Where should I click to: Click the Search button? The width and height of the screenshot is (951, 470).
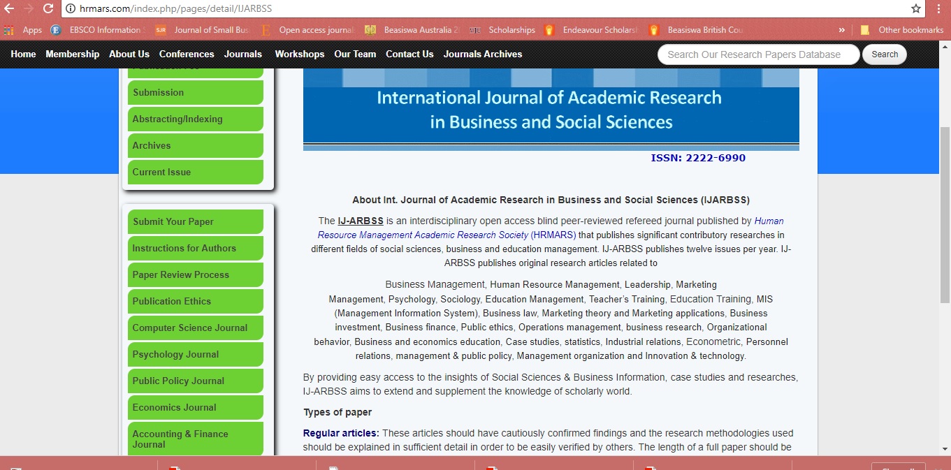tap(884, 54)
